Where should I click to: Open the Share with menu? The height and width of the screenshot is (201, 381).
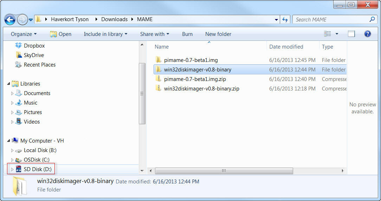click(x=155, y=34)
